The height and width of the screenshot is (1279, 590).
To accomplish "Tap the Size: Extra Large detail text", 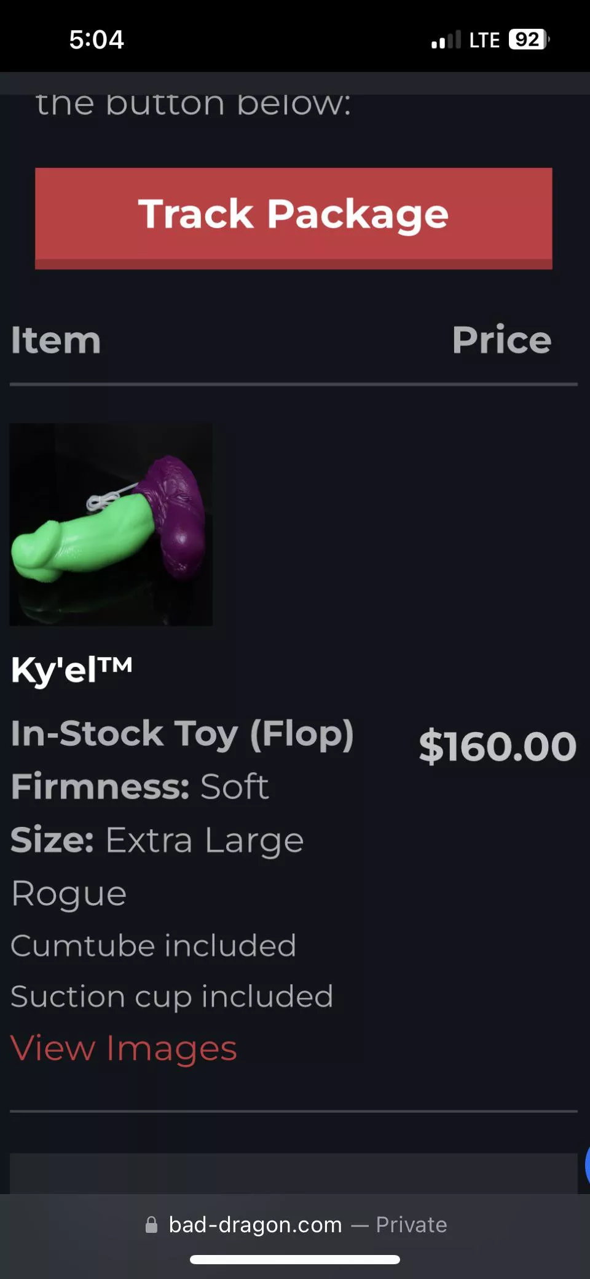I will [x=157, y=839].
